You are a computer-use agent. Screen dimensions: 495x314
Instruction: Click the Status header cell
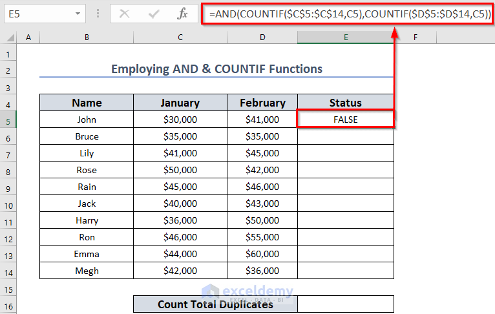tap(345, 103)
